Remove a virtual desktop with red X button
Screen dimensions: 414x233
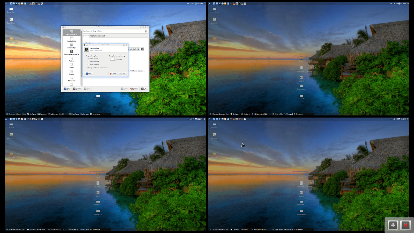[x=405, y=225]
